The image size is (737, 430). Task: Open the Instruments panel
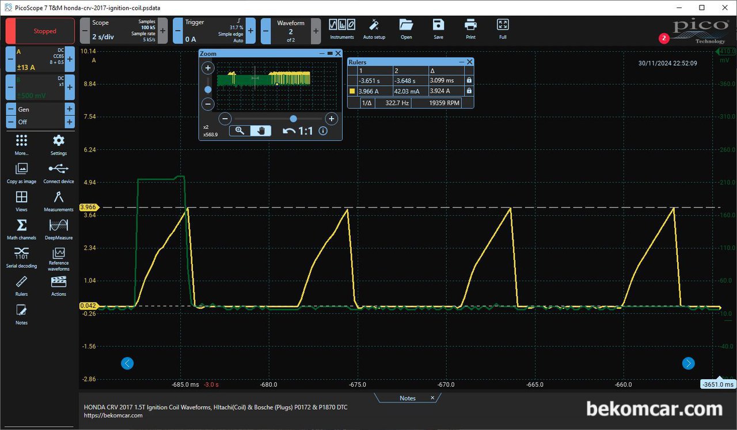[x=342, y=29]
